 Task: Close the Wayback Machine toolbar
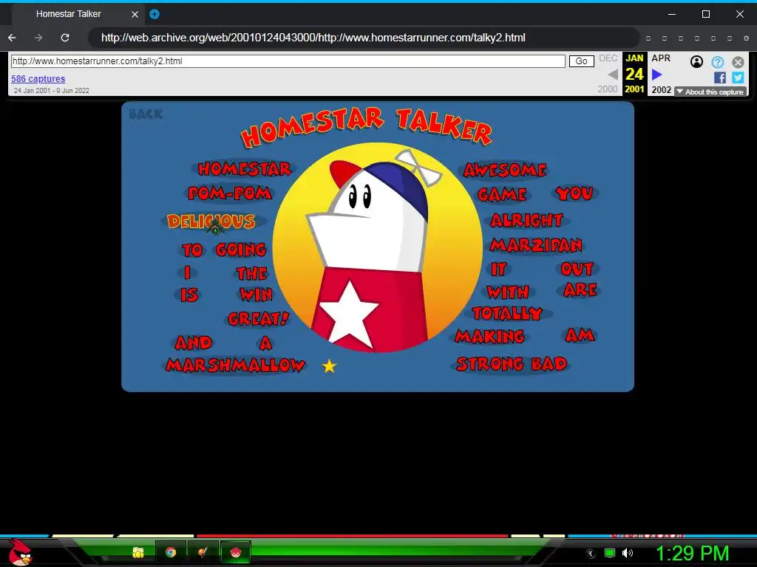point(738,62)
